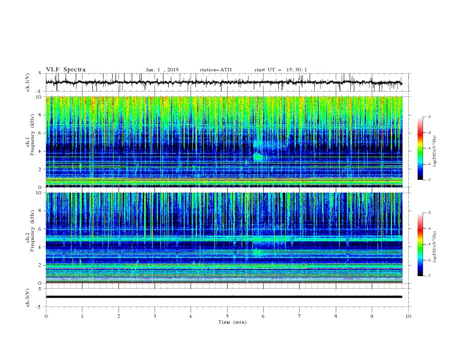The width and height of the screenshot is (460, 355).
Task: Click the "6" tick on the Time axis
Action: 263,316
